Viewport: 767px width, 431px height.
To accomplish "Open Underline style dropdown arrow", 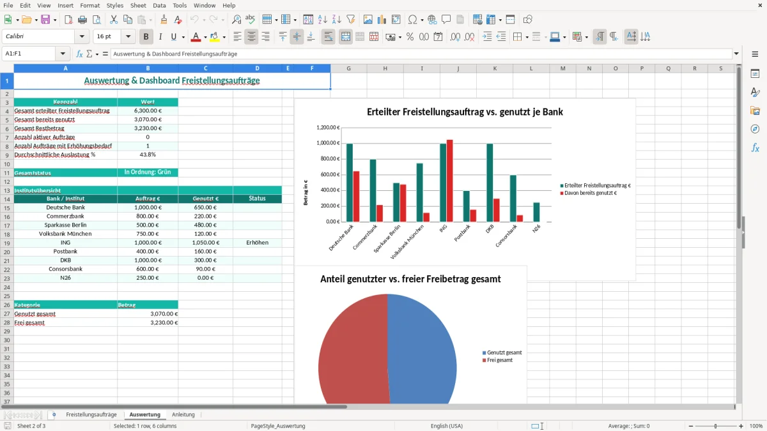I will (x=183, y=37).
